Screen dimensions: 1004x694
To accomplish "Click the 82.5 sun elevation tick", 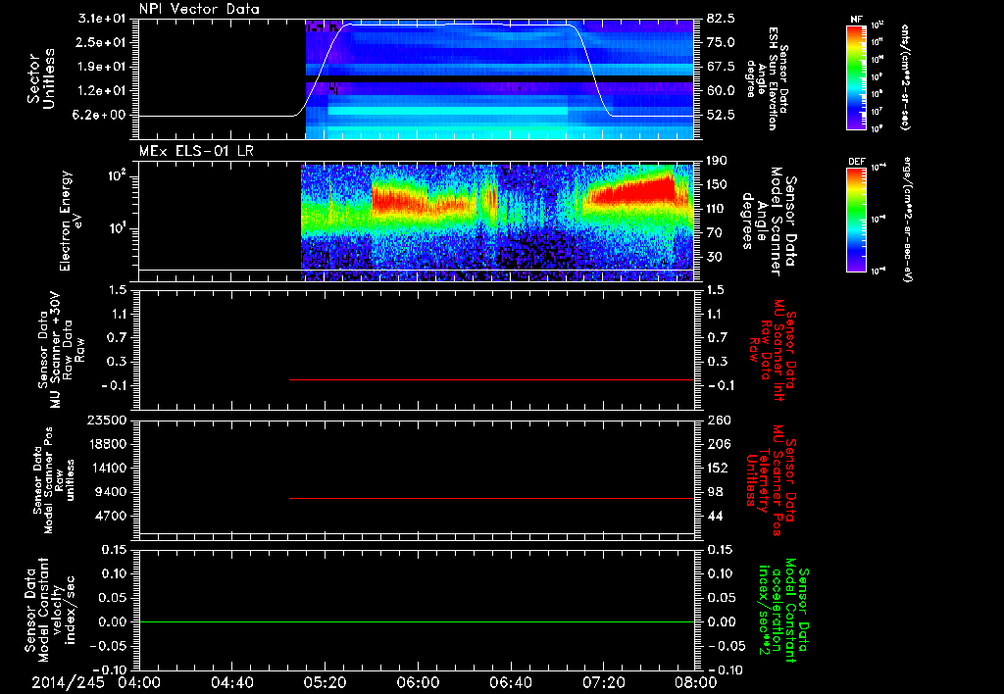I will tap(721, 19).
